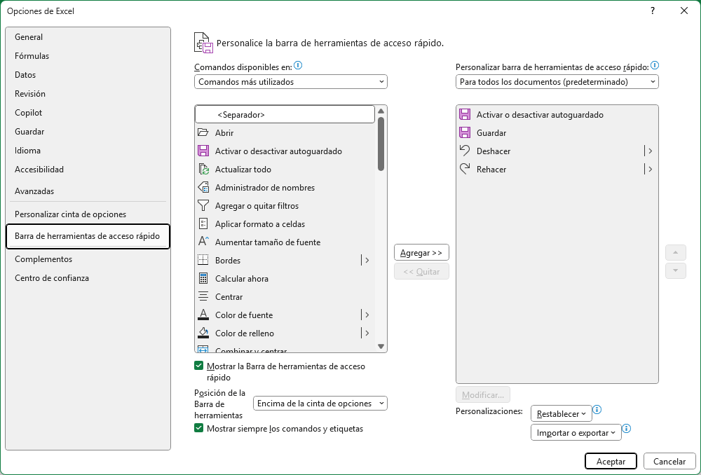
Task: Click the Agregar o quitar filtros funnel icon
Action: 203,205
